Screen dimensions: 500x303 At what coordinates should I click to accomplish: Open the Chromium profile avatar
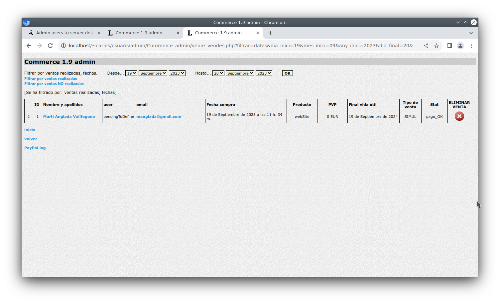460,46
